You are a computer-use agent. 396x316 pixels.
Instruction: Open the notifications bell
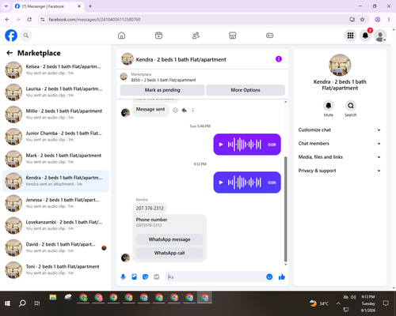pos(365,36)
